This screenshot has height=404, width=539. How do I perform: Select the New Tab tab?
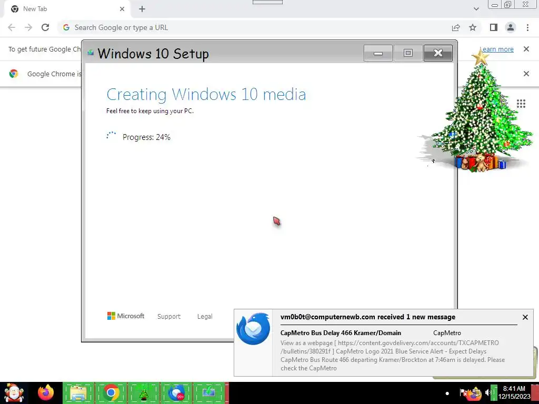[x=67, y=9]
